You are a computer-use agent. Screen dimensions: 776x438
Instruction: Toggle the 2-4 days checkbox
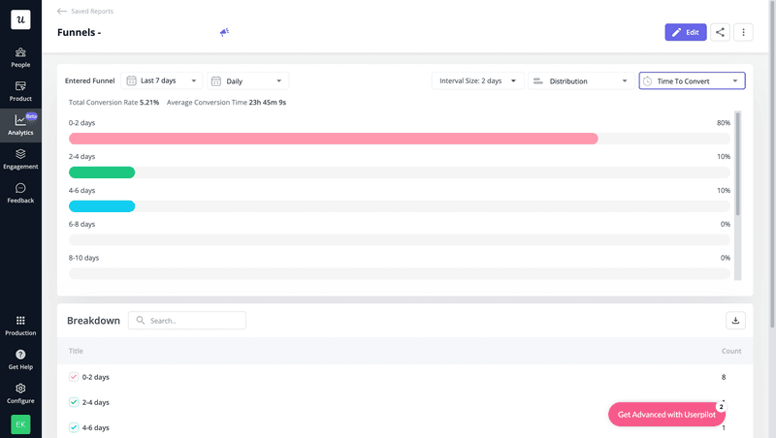[x=74, y=402]
